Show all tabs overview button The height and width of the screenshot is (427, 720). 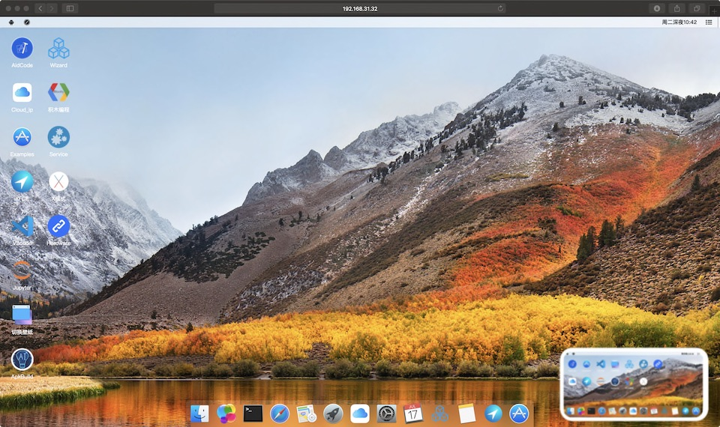(x=697, y=8)
